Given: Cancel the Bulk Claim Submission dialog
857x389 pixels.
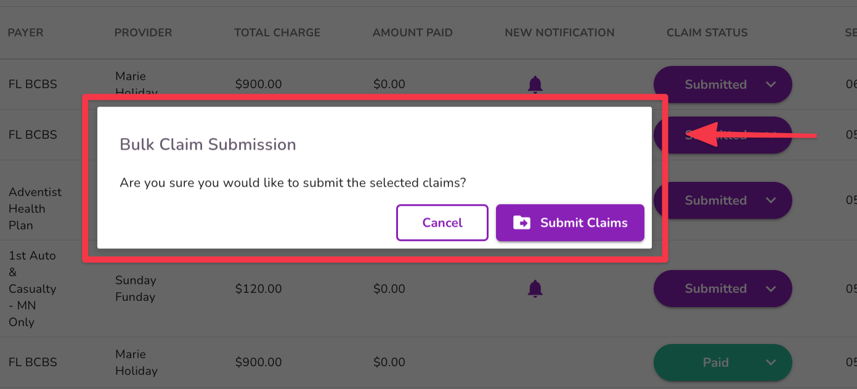Looking at the screenshot, I should pyautogui.click(x=442, y=223).
